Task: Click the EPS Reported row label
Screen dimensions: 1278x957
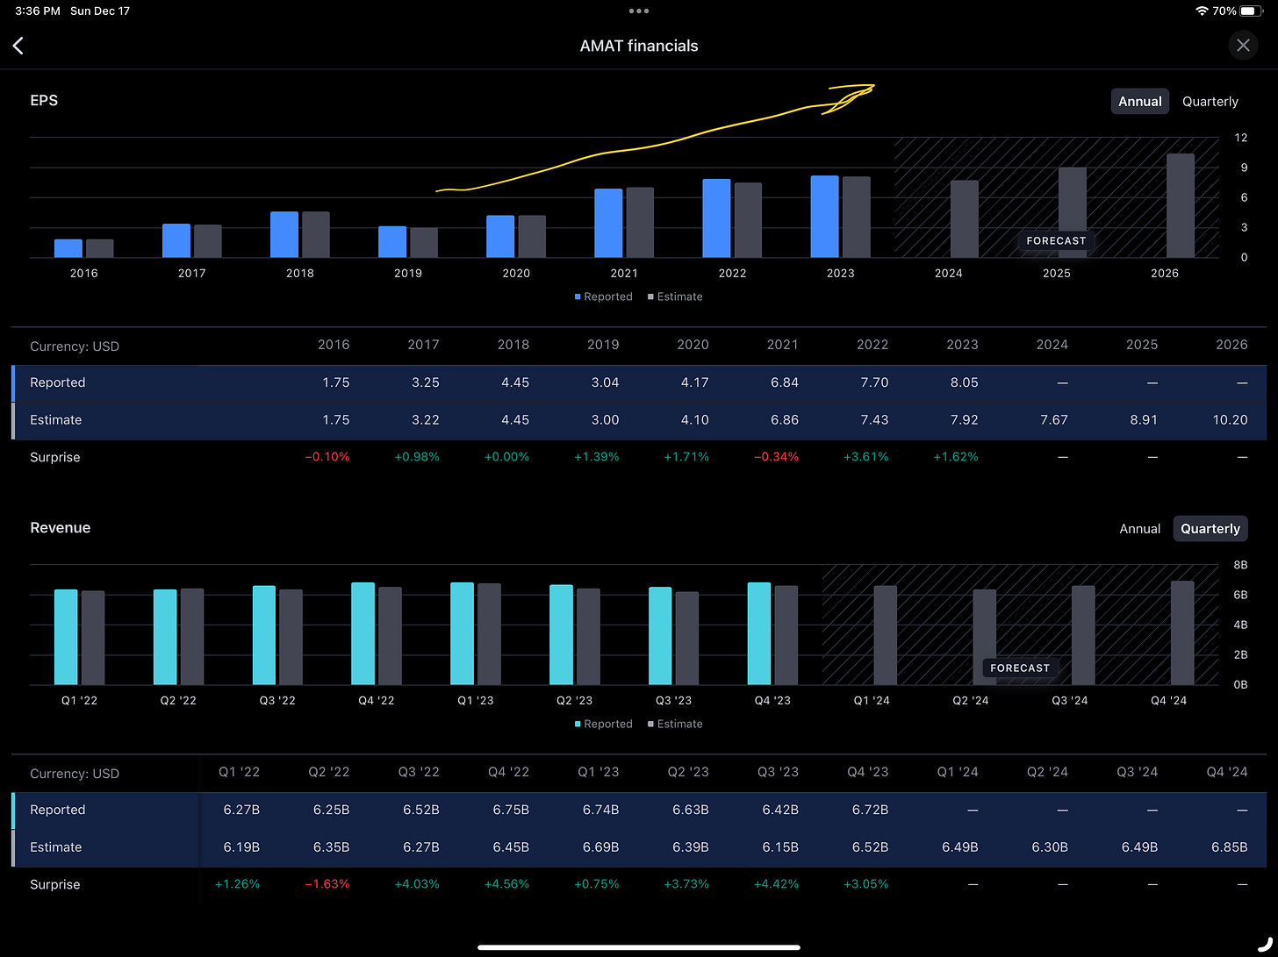Action: pyautogui.click(x=58, y=382)
